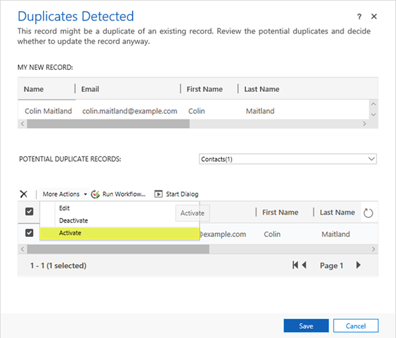Sort by the Email column header
This screenshot has width=396, height=338.
[90, 89]
